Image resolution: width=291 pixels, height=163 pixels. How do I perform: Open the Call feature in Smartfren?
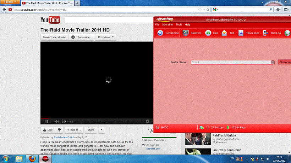tap(212, 33)
